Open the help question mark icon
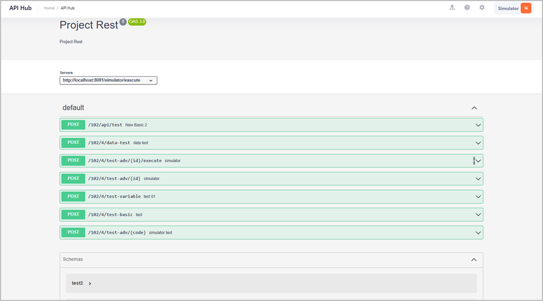 [x=467, y=8]
